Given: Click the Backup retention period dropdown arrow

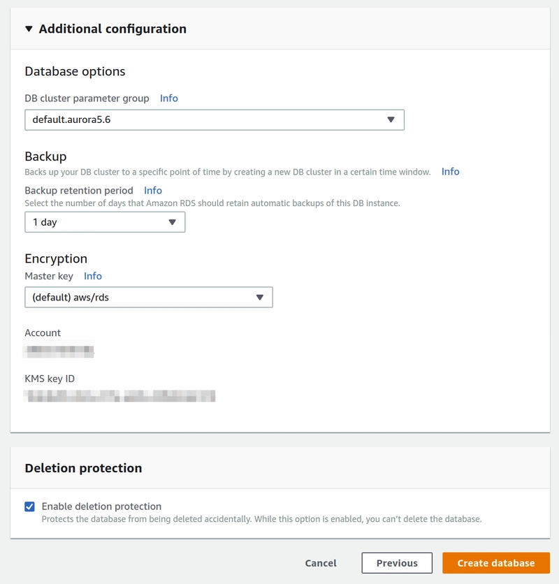Looking at the screenshot, I should click(173, 221).
